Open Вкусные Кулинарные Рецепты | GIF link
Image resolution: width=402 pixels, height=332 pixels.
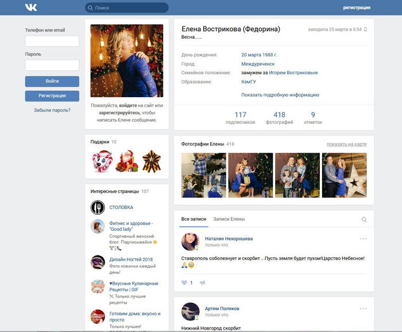134,287
